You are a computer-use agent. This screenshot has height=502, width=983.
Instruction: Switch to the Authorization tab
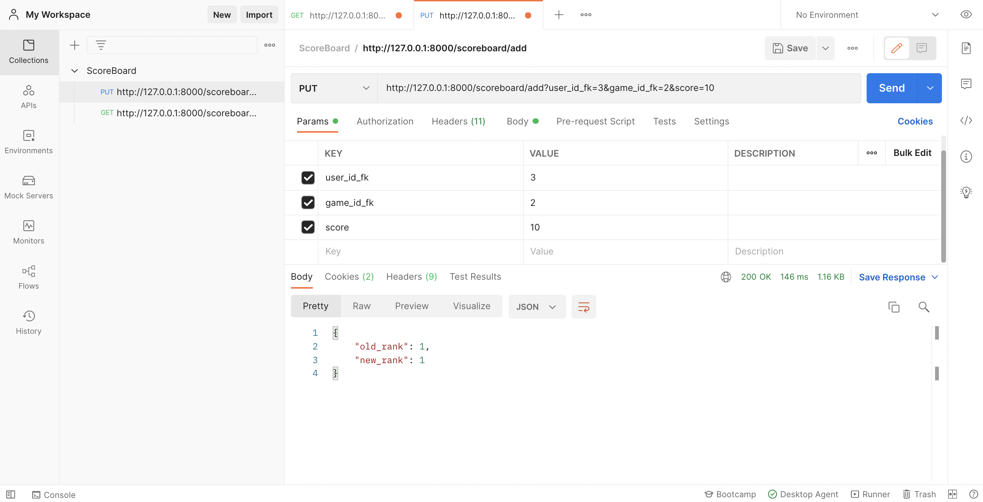pyautogui.click(x=385, y=121)
